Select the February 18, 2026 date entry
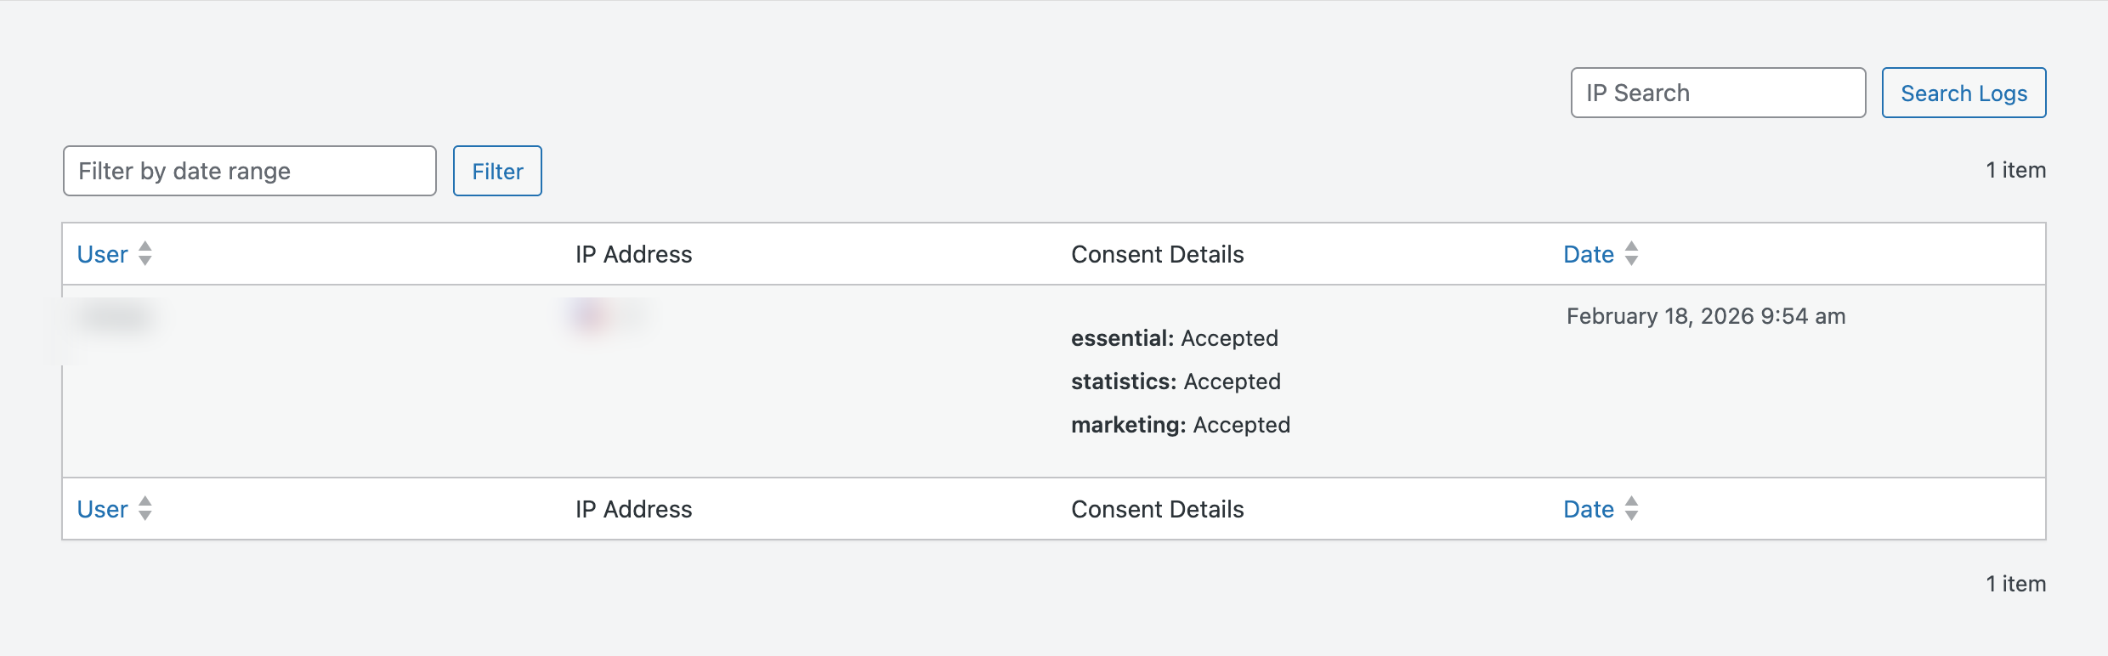Image resolution: width=2108 pixels, height=656 pixels. (x=1705, y=315)
